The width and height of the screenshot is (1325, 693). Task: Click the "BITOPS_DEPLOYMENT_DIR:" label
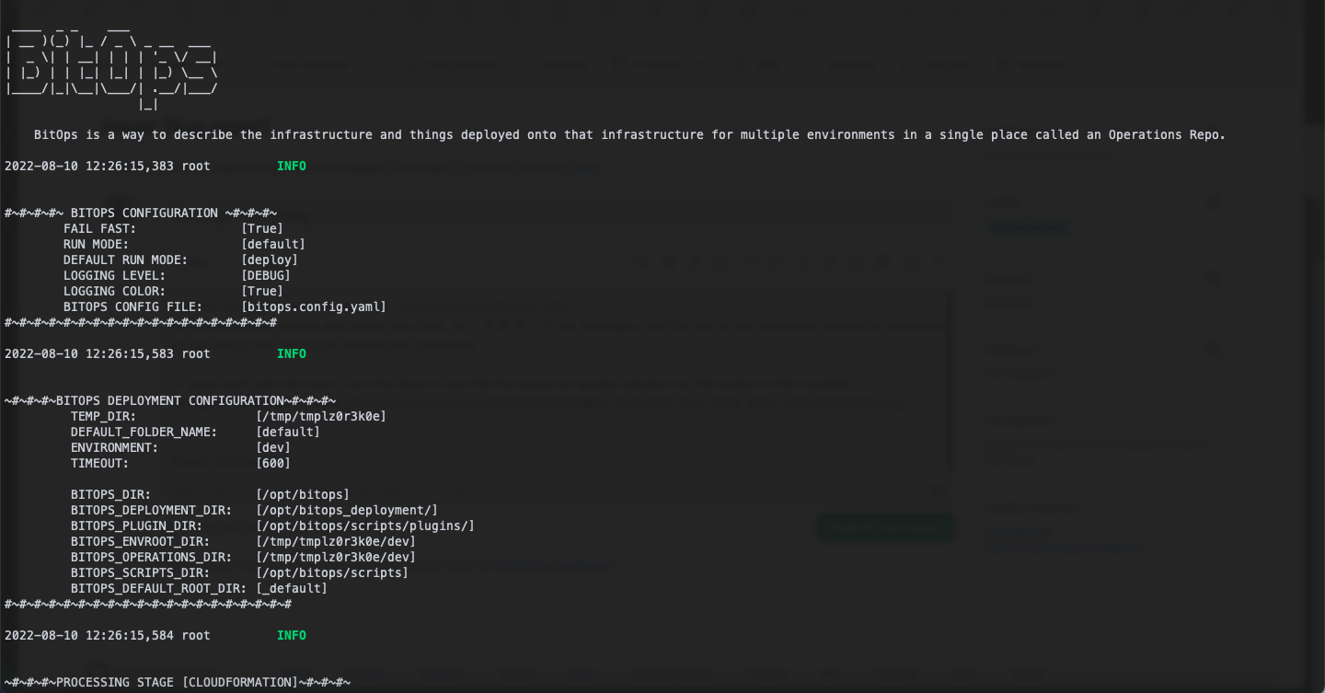click(151, 510)
